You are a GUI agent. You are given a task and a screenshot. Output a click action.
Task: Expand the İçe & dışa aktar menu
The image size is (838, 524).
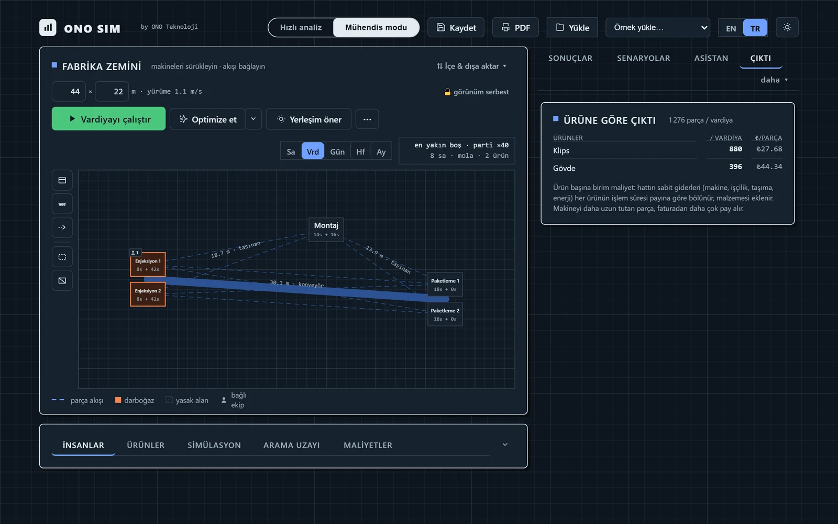coord(471,66)
